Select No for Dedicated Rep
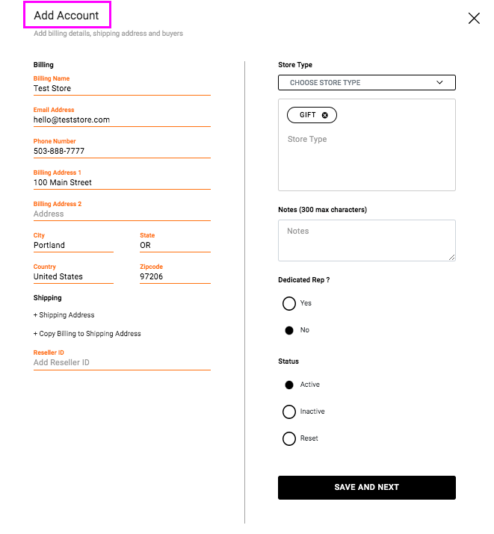Screen dimensions: 494x534 [x=289, y=330]
